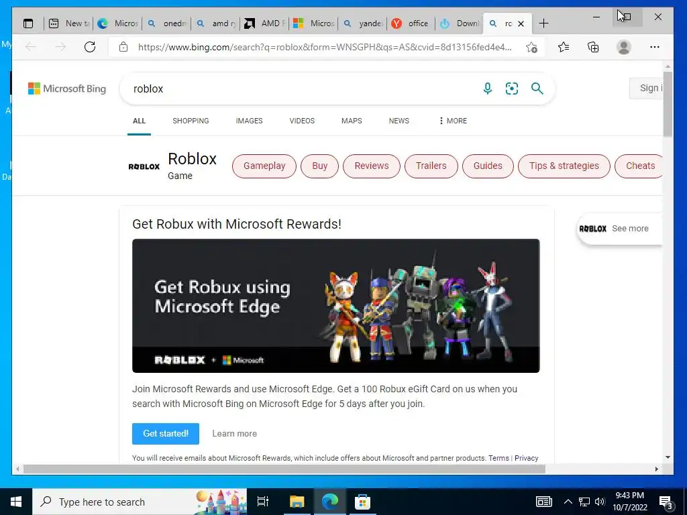The image size is (687, 515).
Task: Click the Cheats pill button
Action: coord(639,166)
